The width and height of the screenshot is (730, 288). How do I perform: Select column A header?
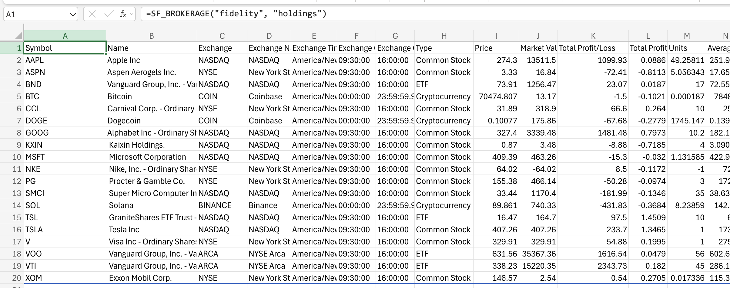[x=65, y=35]
